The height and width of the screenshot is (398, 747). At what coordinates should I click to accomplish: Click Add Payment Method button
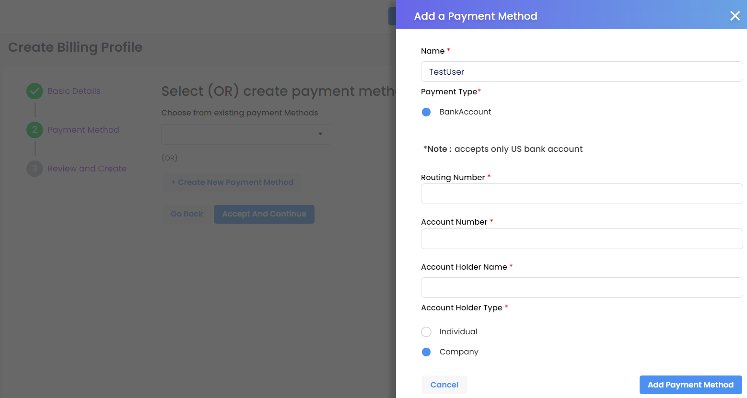(690, 385)
